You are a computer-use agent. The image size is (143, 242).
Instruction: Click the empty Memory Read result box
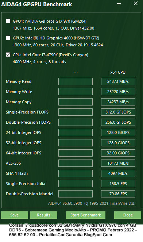click(x=76, y=81)
